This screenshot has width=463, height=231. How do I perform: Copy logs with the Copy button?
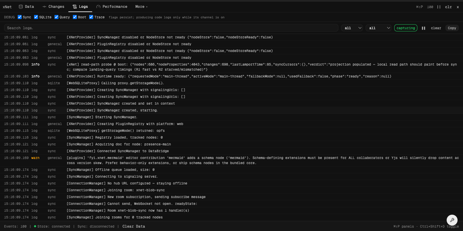(452, 28)
